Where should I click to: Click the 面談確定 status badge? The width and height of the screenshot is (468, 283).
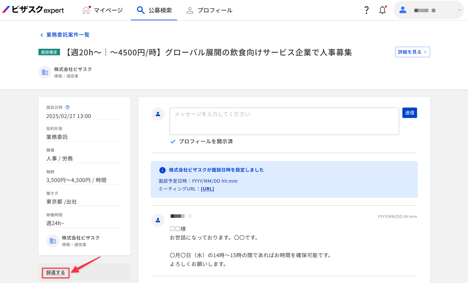pyautogui.click(x=49, y=52)
